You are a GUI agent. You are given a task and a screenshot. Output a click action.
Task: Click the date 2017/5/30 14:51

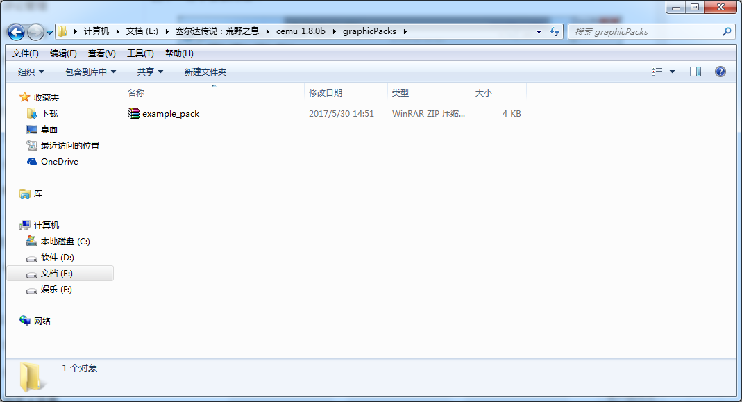(342, 114)
